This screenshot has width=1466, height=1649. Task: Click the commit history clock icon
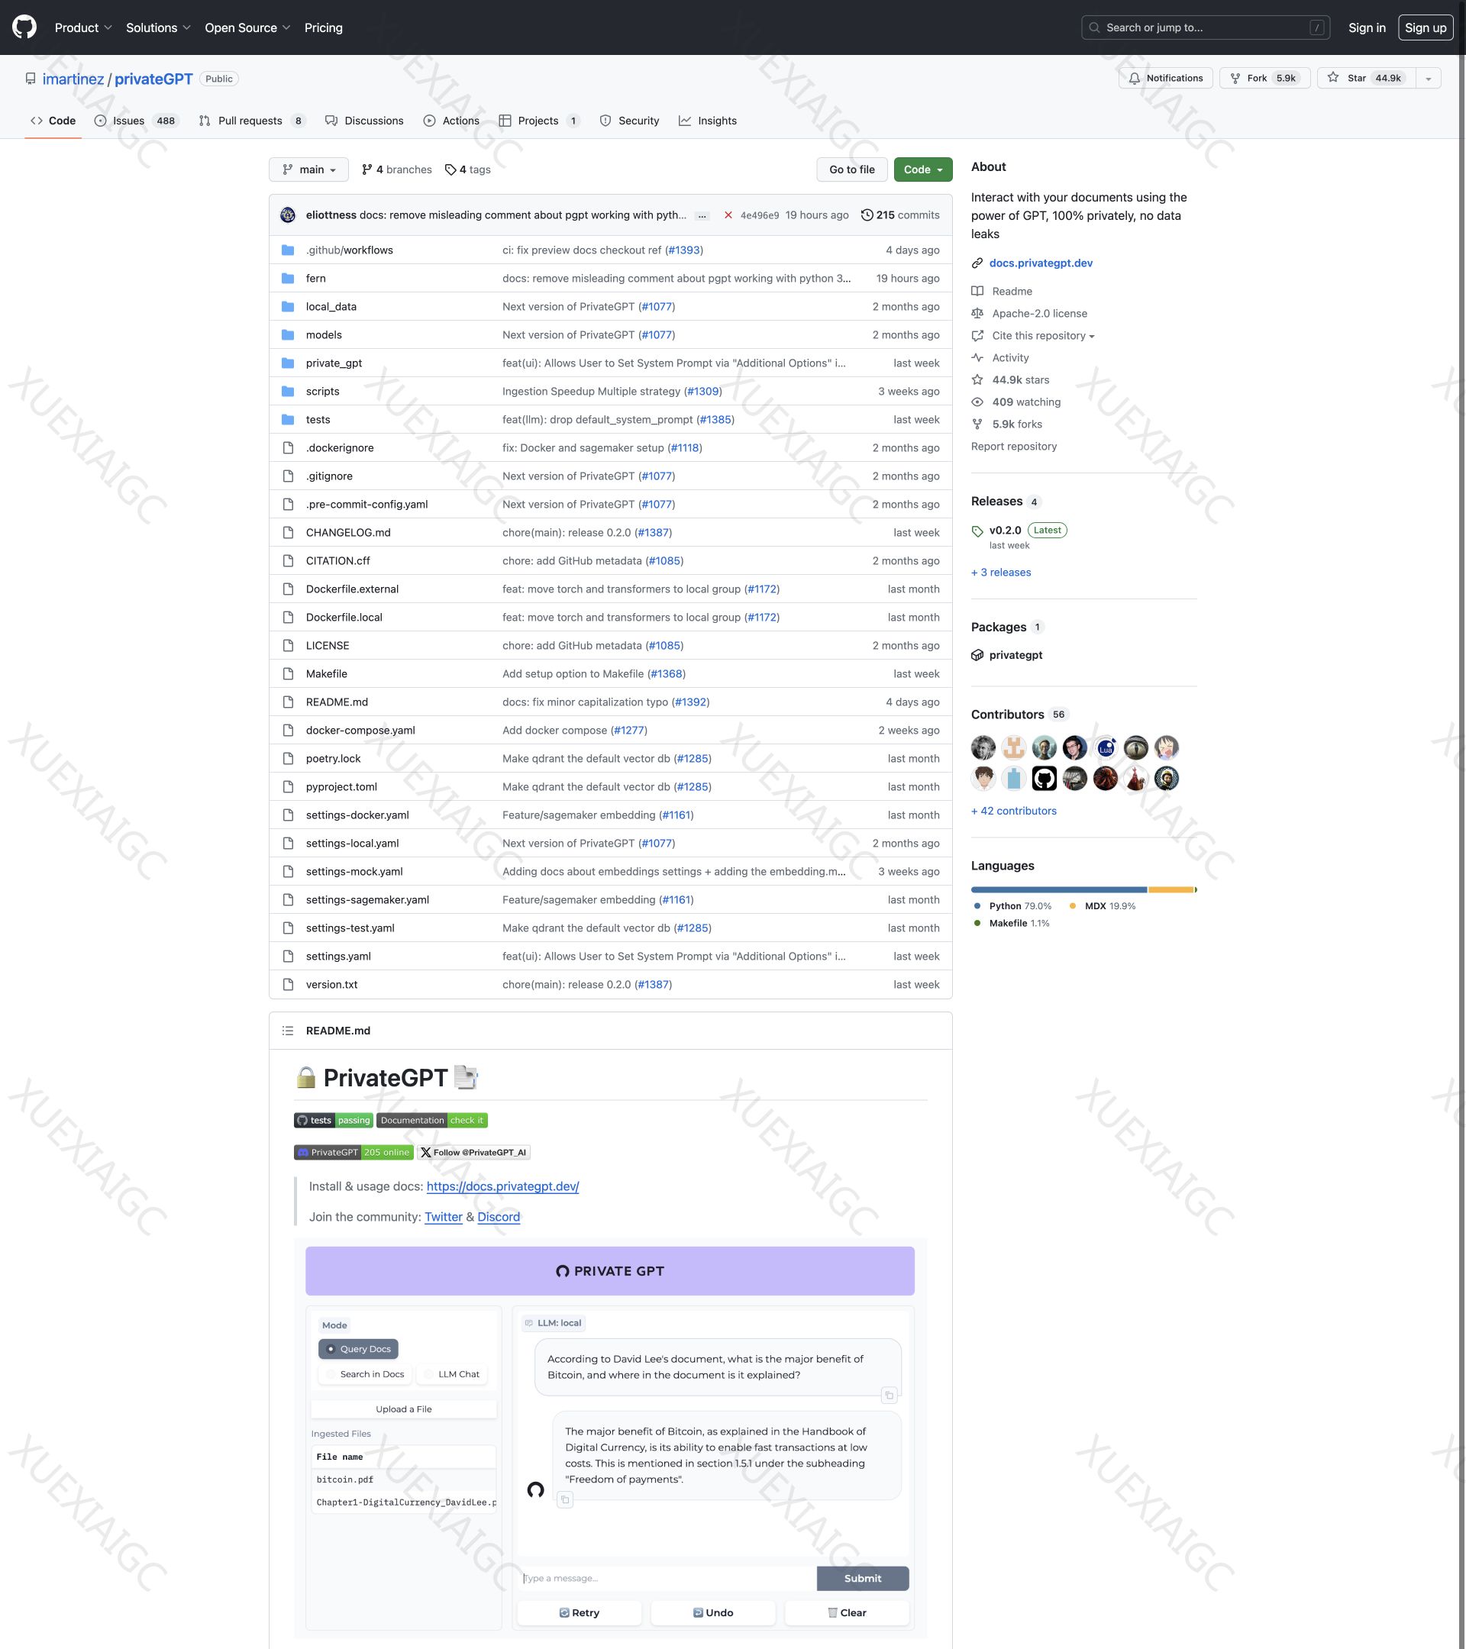click(867, 215)
